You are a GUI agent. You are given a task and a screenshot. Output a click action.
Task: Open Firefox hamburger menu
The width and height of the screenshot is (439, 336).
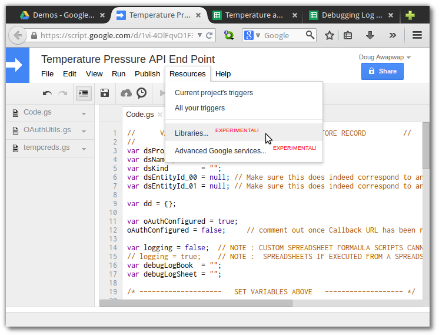[x=417, y=35]
